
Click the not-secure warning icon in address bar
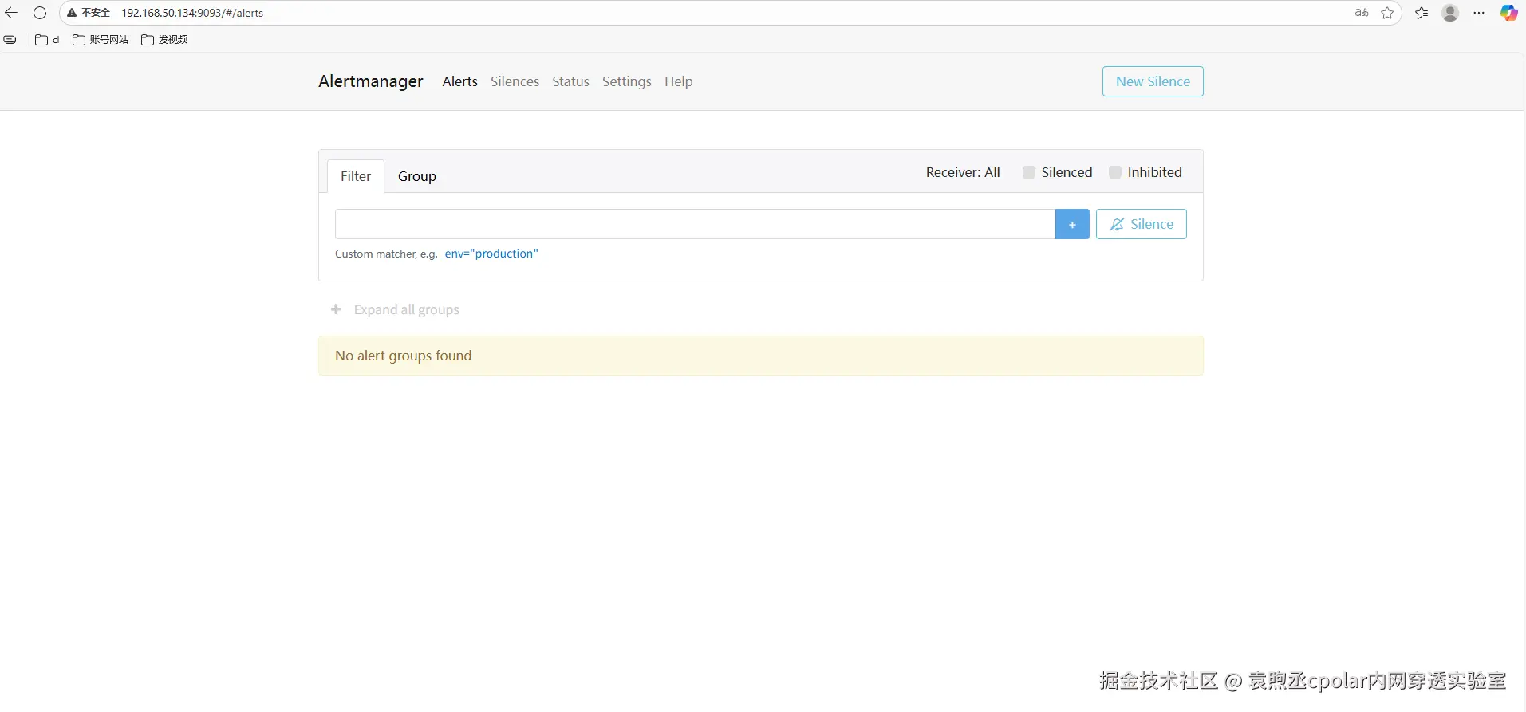pos(72,13)
